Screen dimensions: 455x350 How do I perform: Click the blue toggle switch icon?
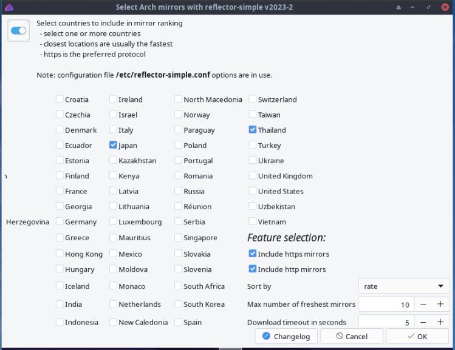18,30
